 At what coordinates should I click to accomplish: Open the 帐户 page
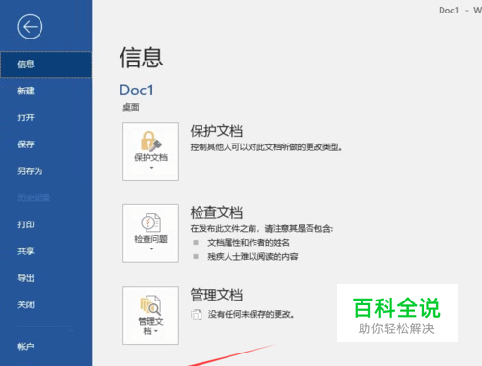tap(26, 347)
